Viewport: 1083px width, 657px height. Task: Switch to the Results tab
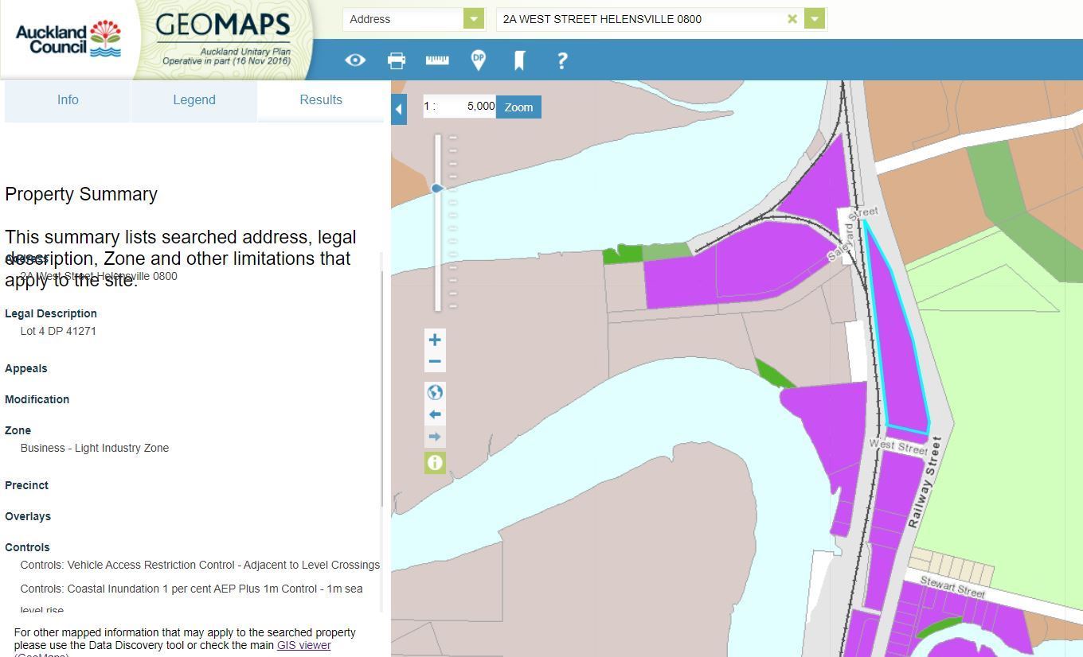pyautogui.click(x=321, y=100)
